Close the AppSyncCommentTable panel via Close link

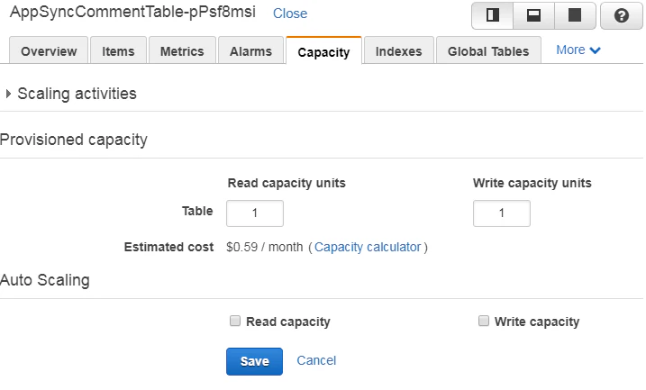[x=290, y=14]
